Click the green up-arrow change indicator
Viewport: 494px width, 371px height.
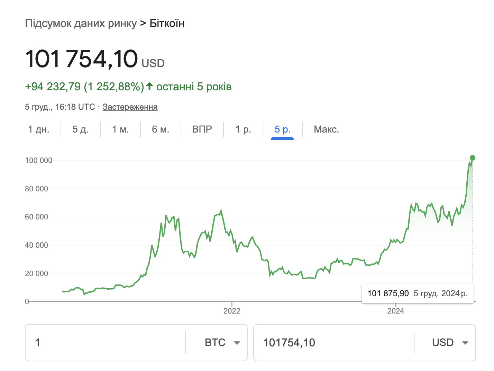click(149, 86)
